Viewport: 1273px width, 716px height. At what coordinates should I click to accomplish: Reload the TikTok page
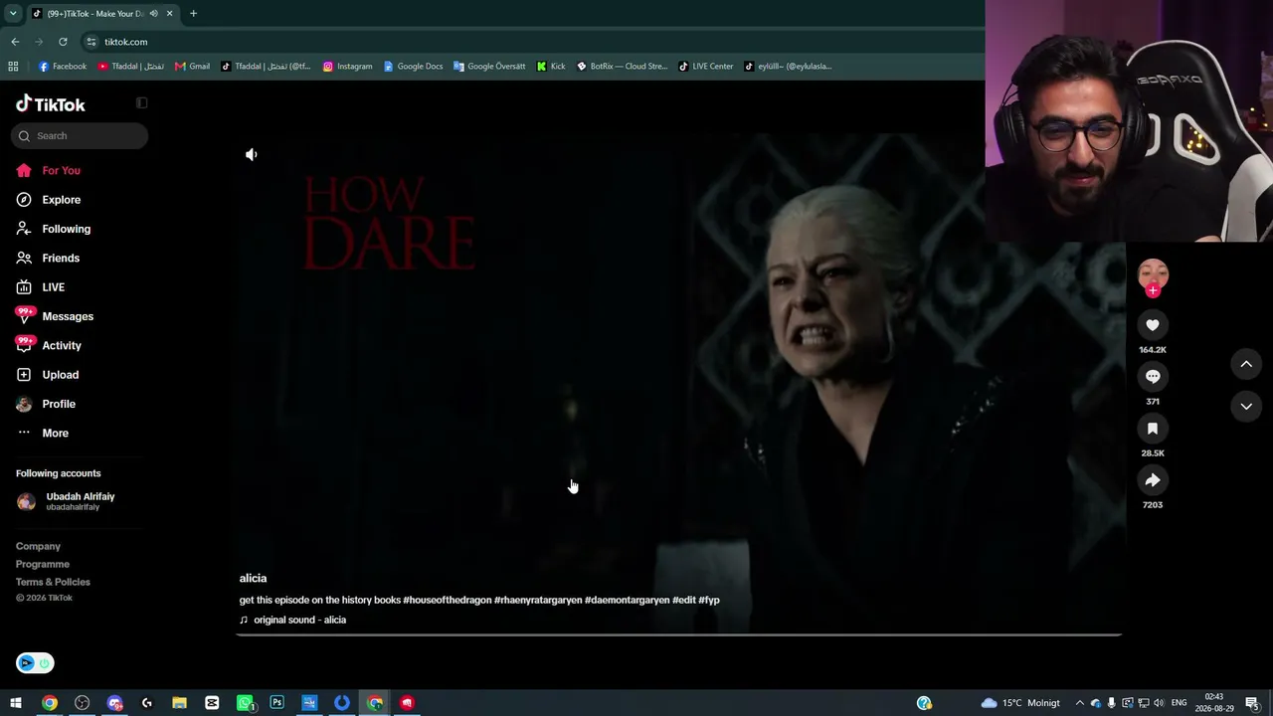63,42
